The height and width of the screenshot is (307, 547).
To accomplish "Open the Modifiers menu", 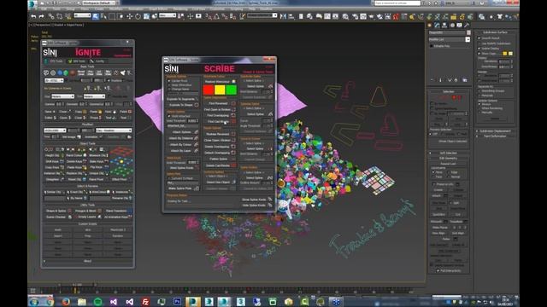I will (116, 9).
